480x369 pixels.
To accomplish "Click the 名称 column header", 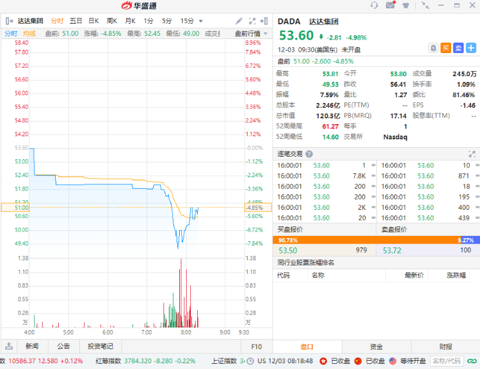I will pos(318,275).
